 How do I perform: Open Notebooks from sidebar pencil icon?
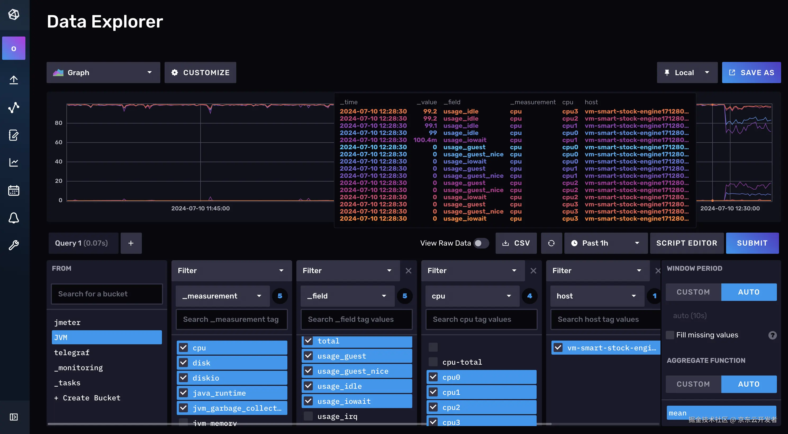(x=14, y=135)
